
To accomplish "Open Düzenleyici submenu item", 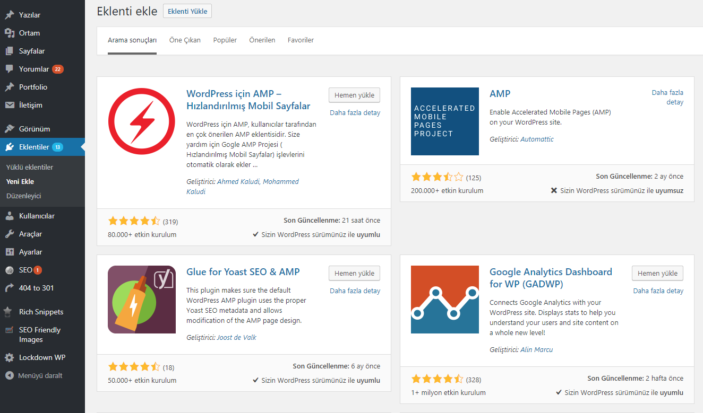I will 23,196.
